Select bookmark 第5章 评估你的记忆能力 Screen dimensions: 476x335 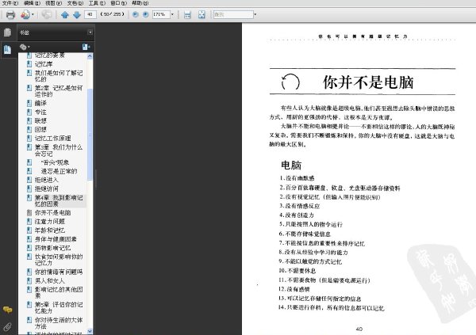click(x=59, y=308)
